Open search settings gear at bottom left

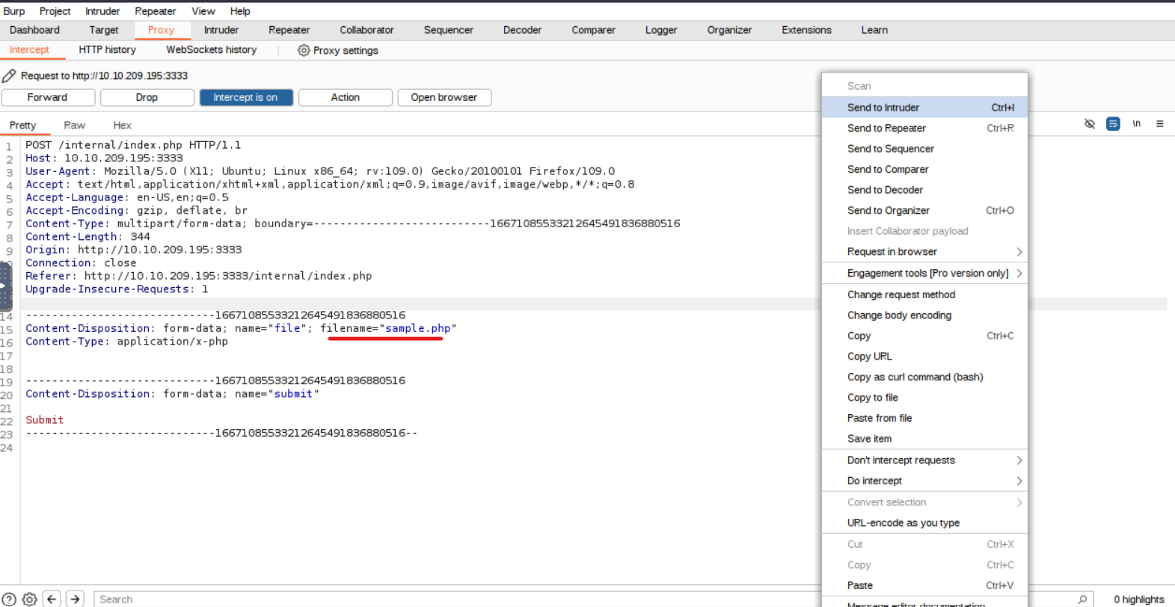tap(30, 599)
